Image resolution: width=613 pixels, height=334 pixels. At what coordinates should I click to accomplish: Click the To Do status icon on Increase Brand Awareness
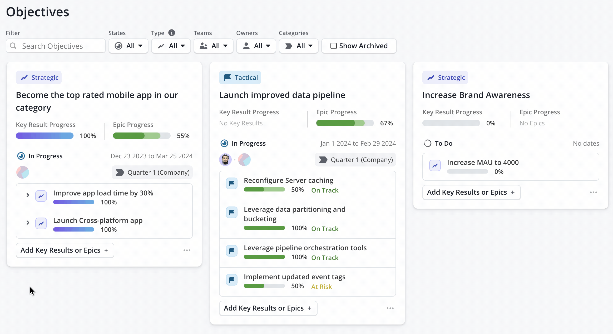(x=428, y=143)
